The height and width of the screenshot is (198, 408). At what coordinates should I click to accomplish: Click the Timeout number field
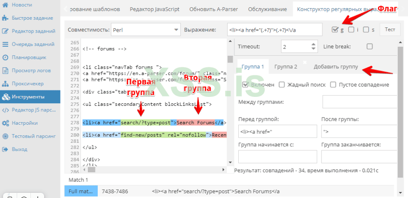(x=296, y=47)
